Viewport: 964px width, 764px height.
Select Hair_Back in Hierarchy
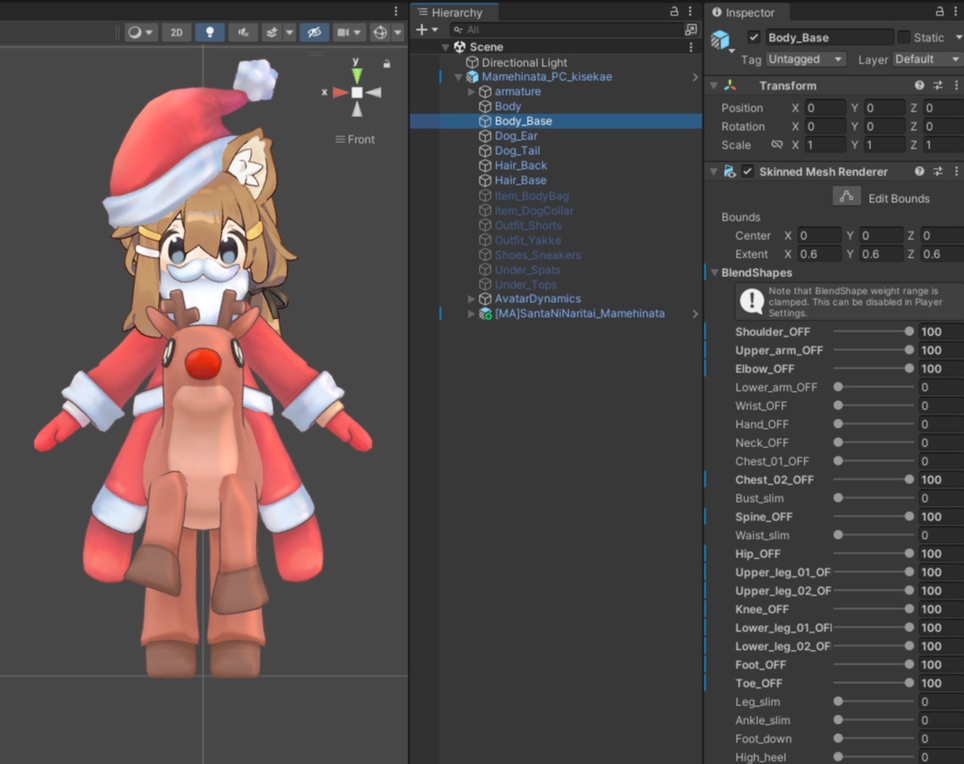click(x=520, y=166)
